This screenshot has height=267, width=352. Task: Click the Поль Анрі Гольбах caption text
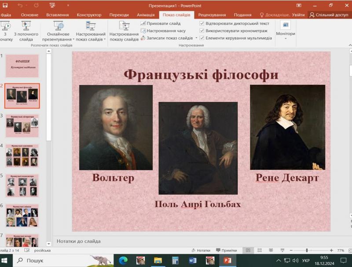click(x=198, y=204)
